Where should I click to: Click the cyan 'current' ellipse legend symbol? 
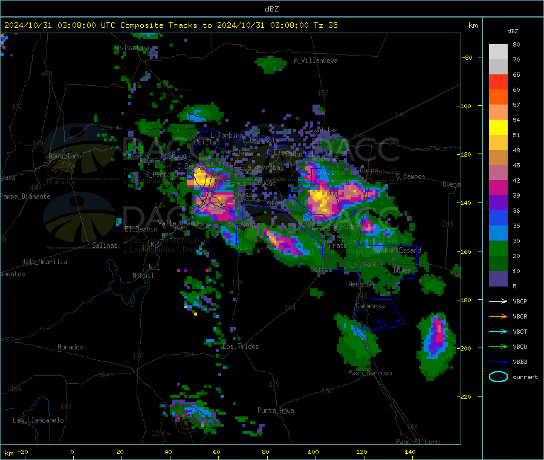(x=498, y=377)
